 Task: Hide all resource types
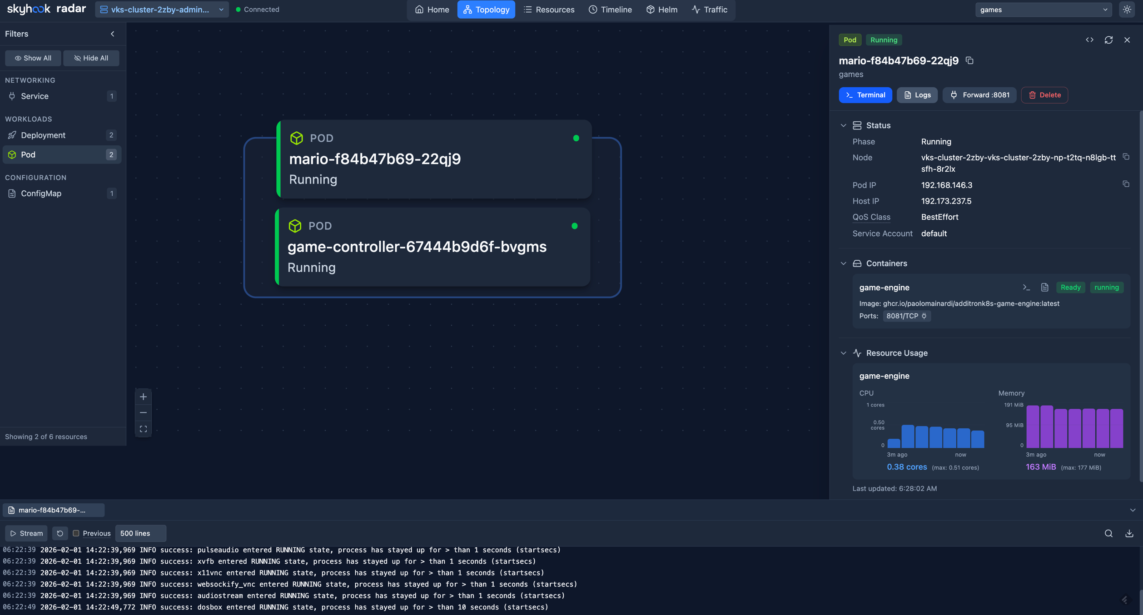[91, 58]
